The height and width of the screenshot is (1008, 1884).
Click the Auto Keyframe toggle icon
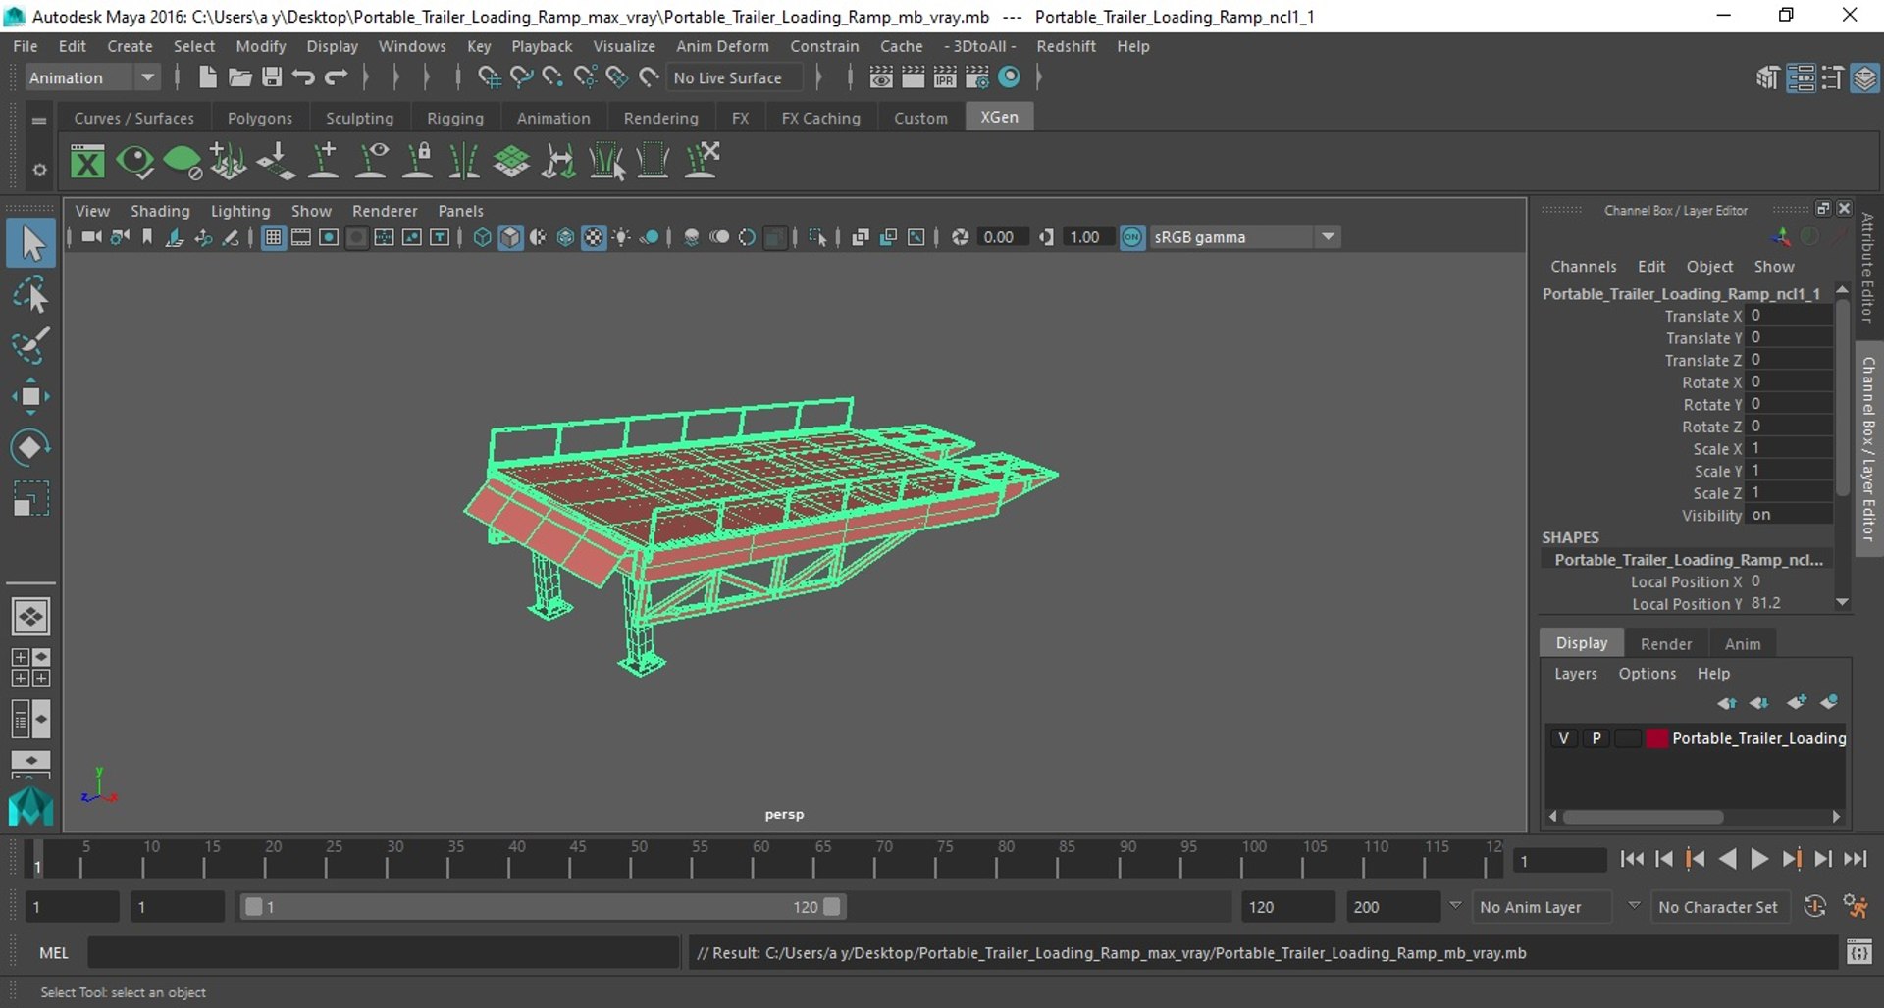1814,907
